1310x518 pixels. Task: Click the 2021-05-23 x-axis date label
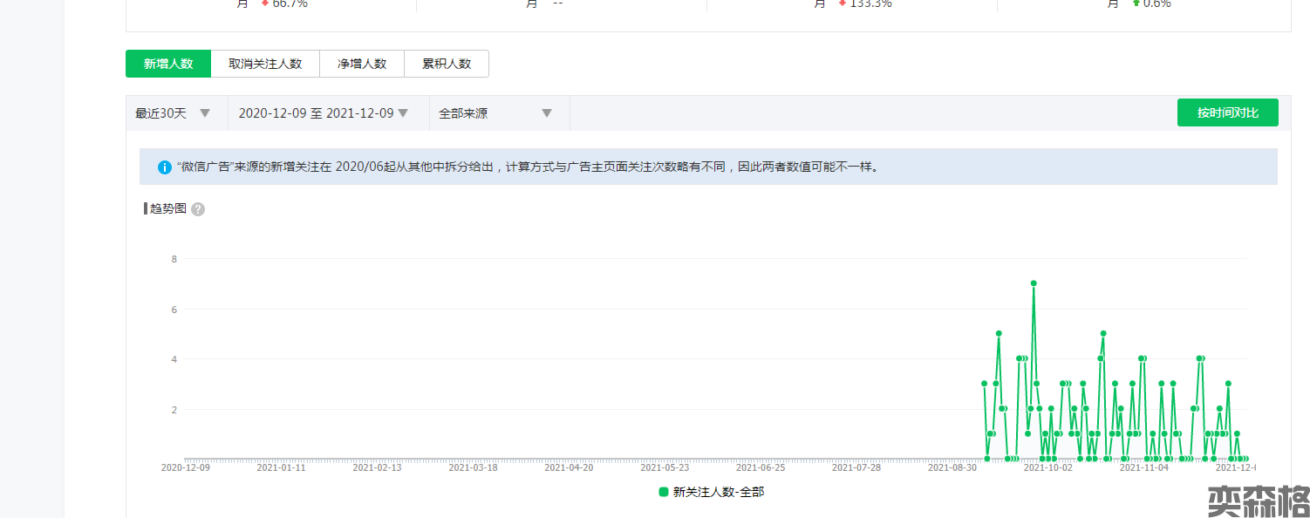click(x=665, y=467)
